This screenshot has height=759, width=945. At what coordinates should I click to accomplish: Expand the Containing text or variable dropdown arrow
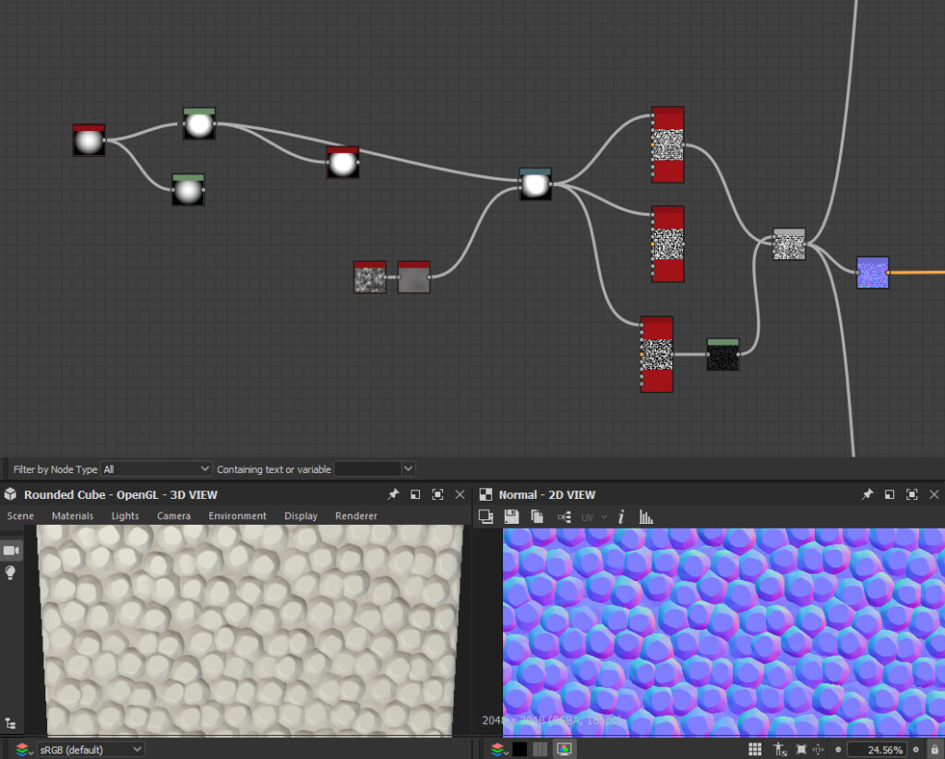coord(409,468)
